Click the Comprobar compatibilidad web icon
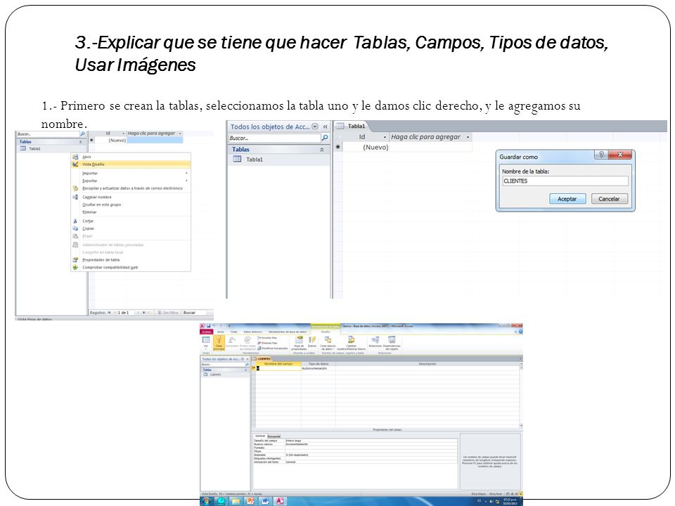Screen dimensions: 675x506 pos(75,267)
